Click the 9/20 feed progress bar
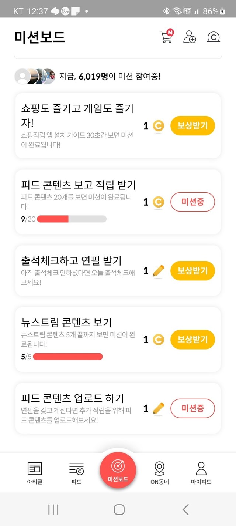 point(72,219)
